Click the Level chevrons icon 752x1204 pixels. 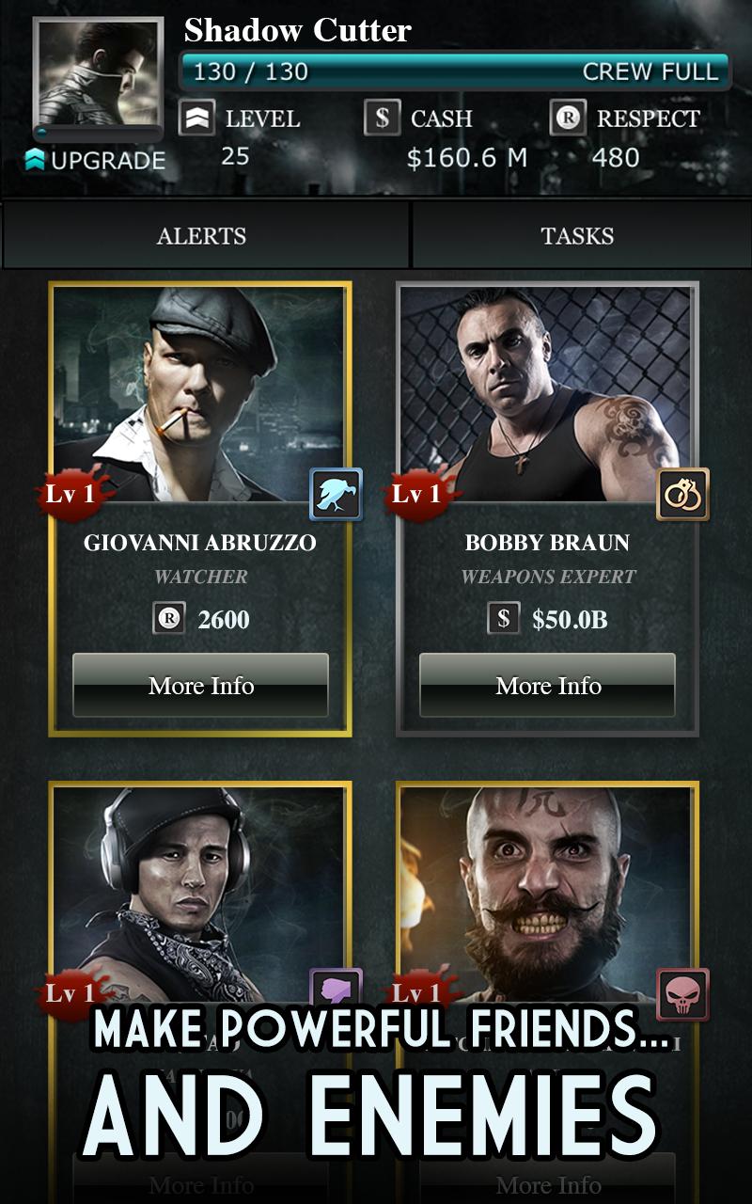pos(196,118)
